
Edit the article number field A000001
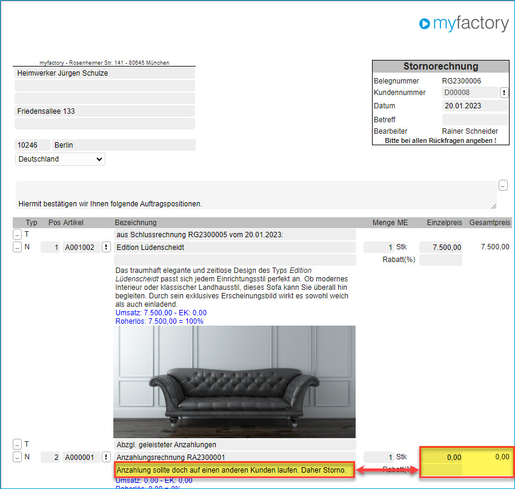click(x=81, y=457)
